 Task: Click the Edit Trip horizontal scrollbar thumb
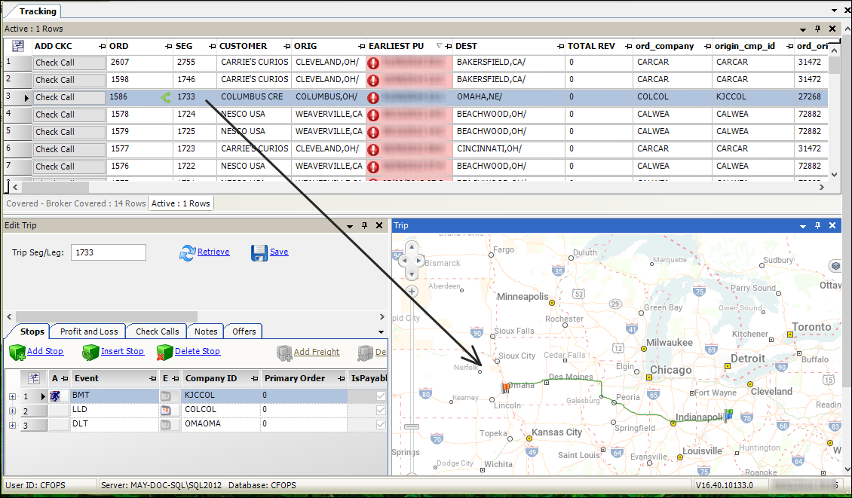106,316
